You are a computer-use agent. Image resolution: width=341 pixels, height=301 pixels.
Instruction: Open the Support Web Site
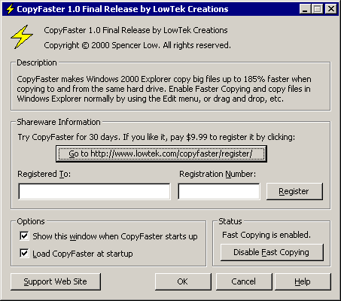pos(56,281)
